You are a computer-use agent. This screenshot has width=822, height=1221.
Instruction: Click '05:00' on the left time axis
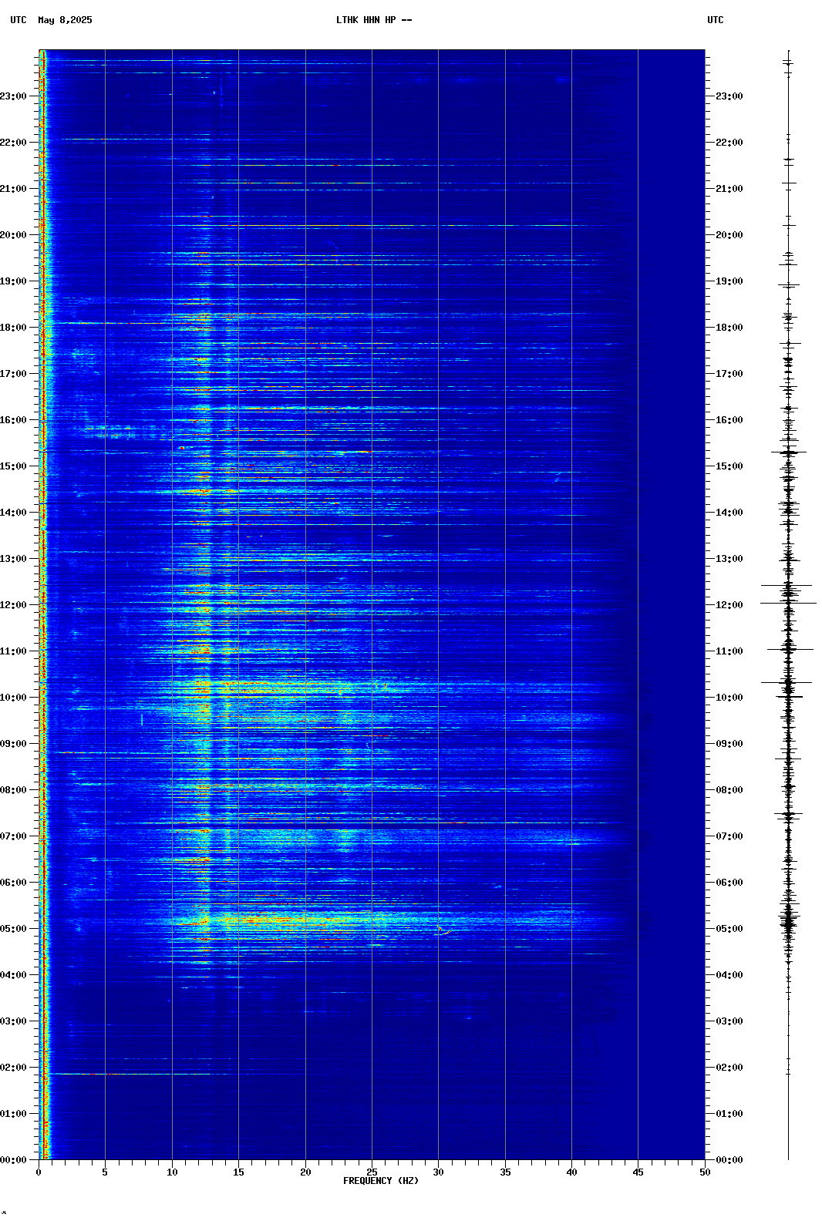[13, 929]
